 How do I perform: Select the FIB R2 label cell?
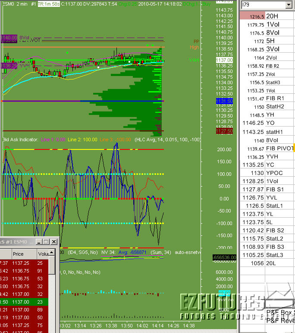point(279,66)
